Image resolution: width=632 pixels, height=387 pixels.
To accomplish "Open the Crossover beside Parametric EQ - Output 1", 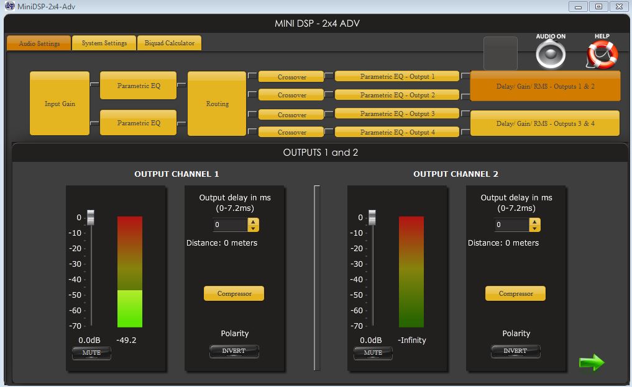I will 291,76.
